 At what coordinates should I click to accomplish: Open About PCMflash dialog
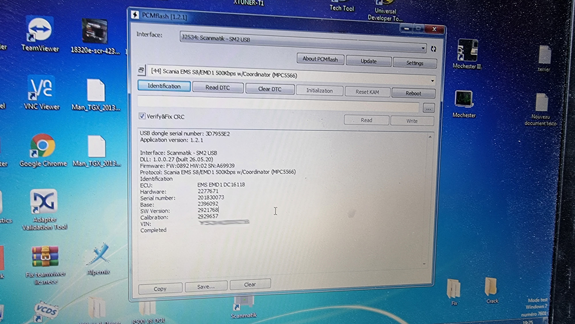320,59
